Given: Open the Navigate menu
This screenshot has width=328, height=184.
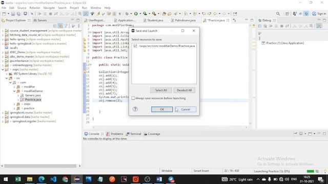Looking at the screenshot, I should coord(49,8).
